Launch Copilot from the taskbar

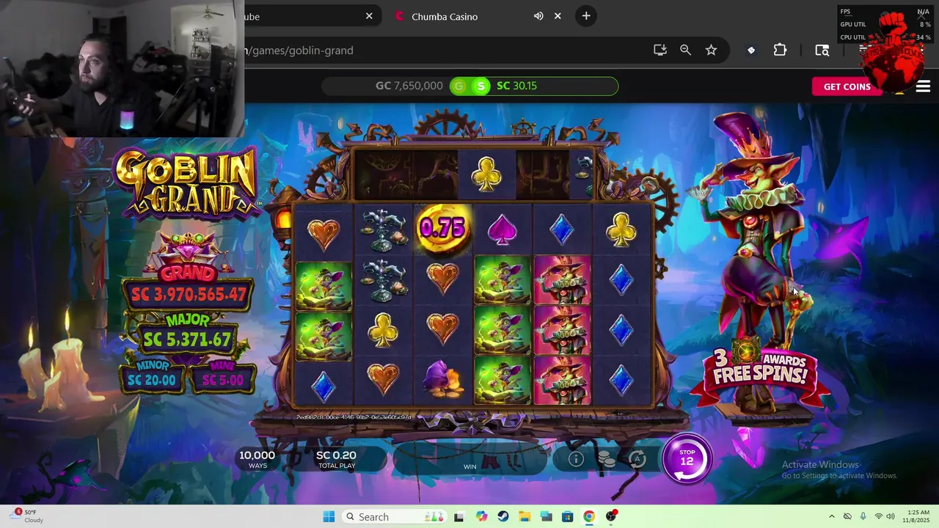tap(481, 516)
